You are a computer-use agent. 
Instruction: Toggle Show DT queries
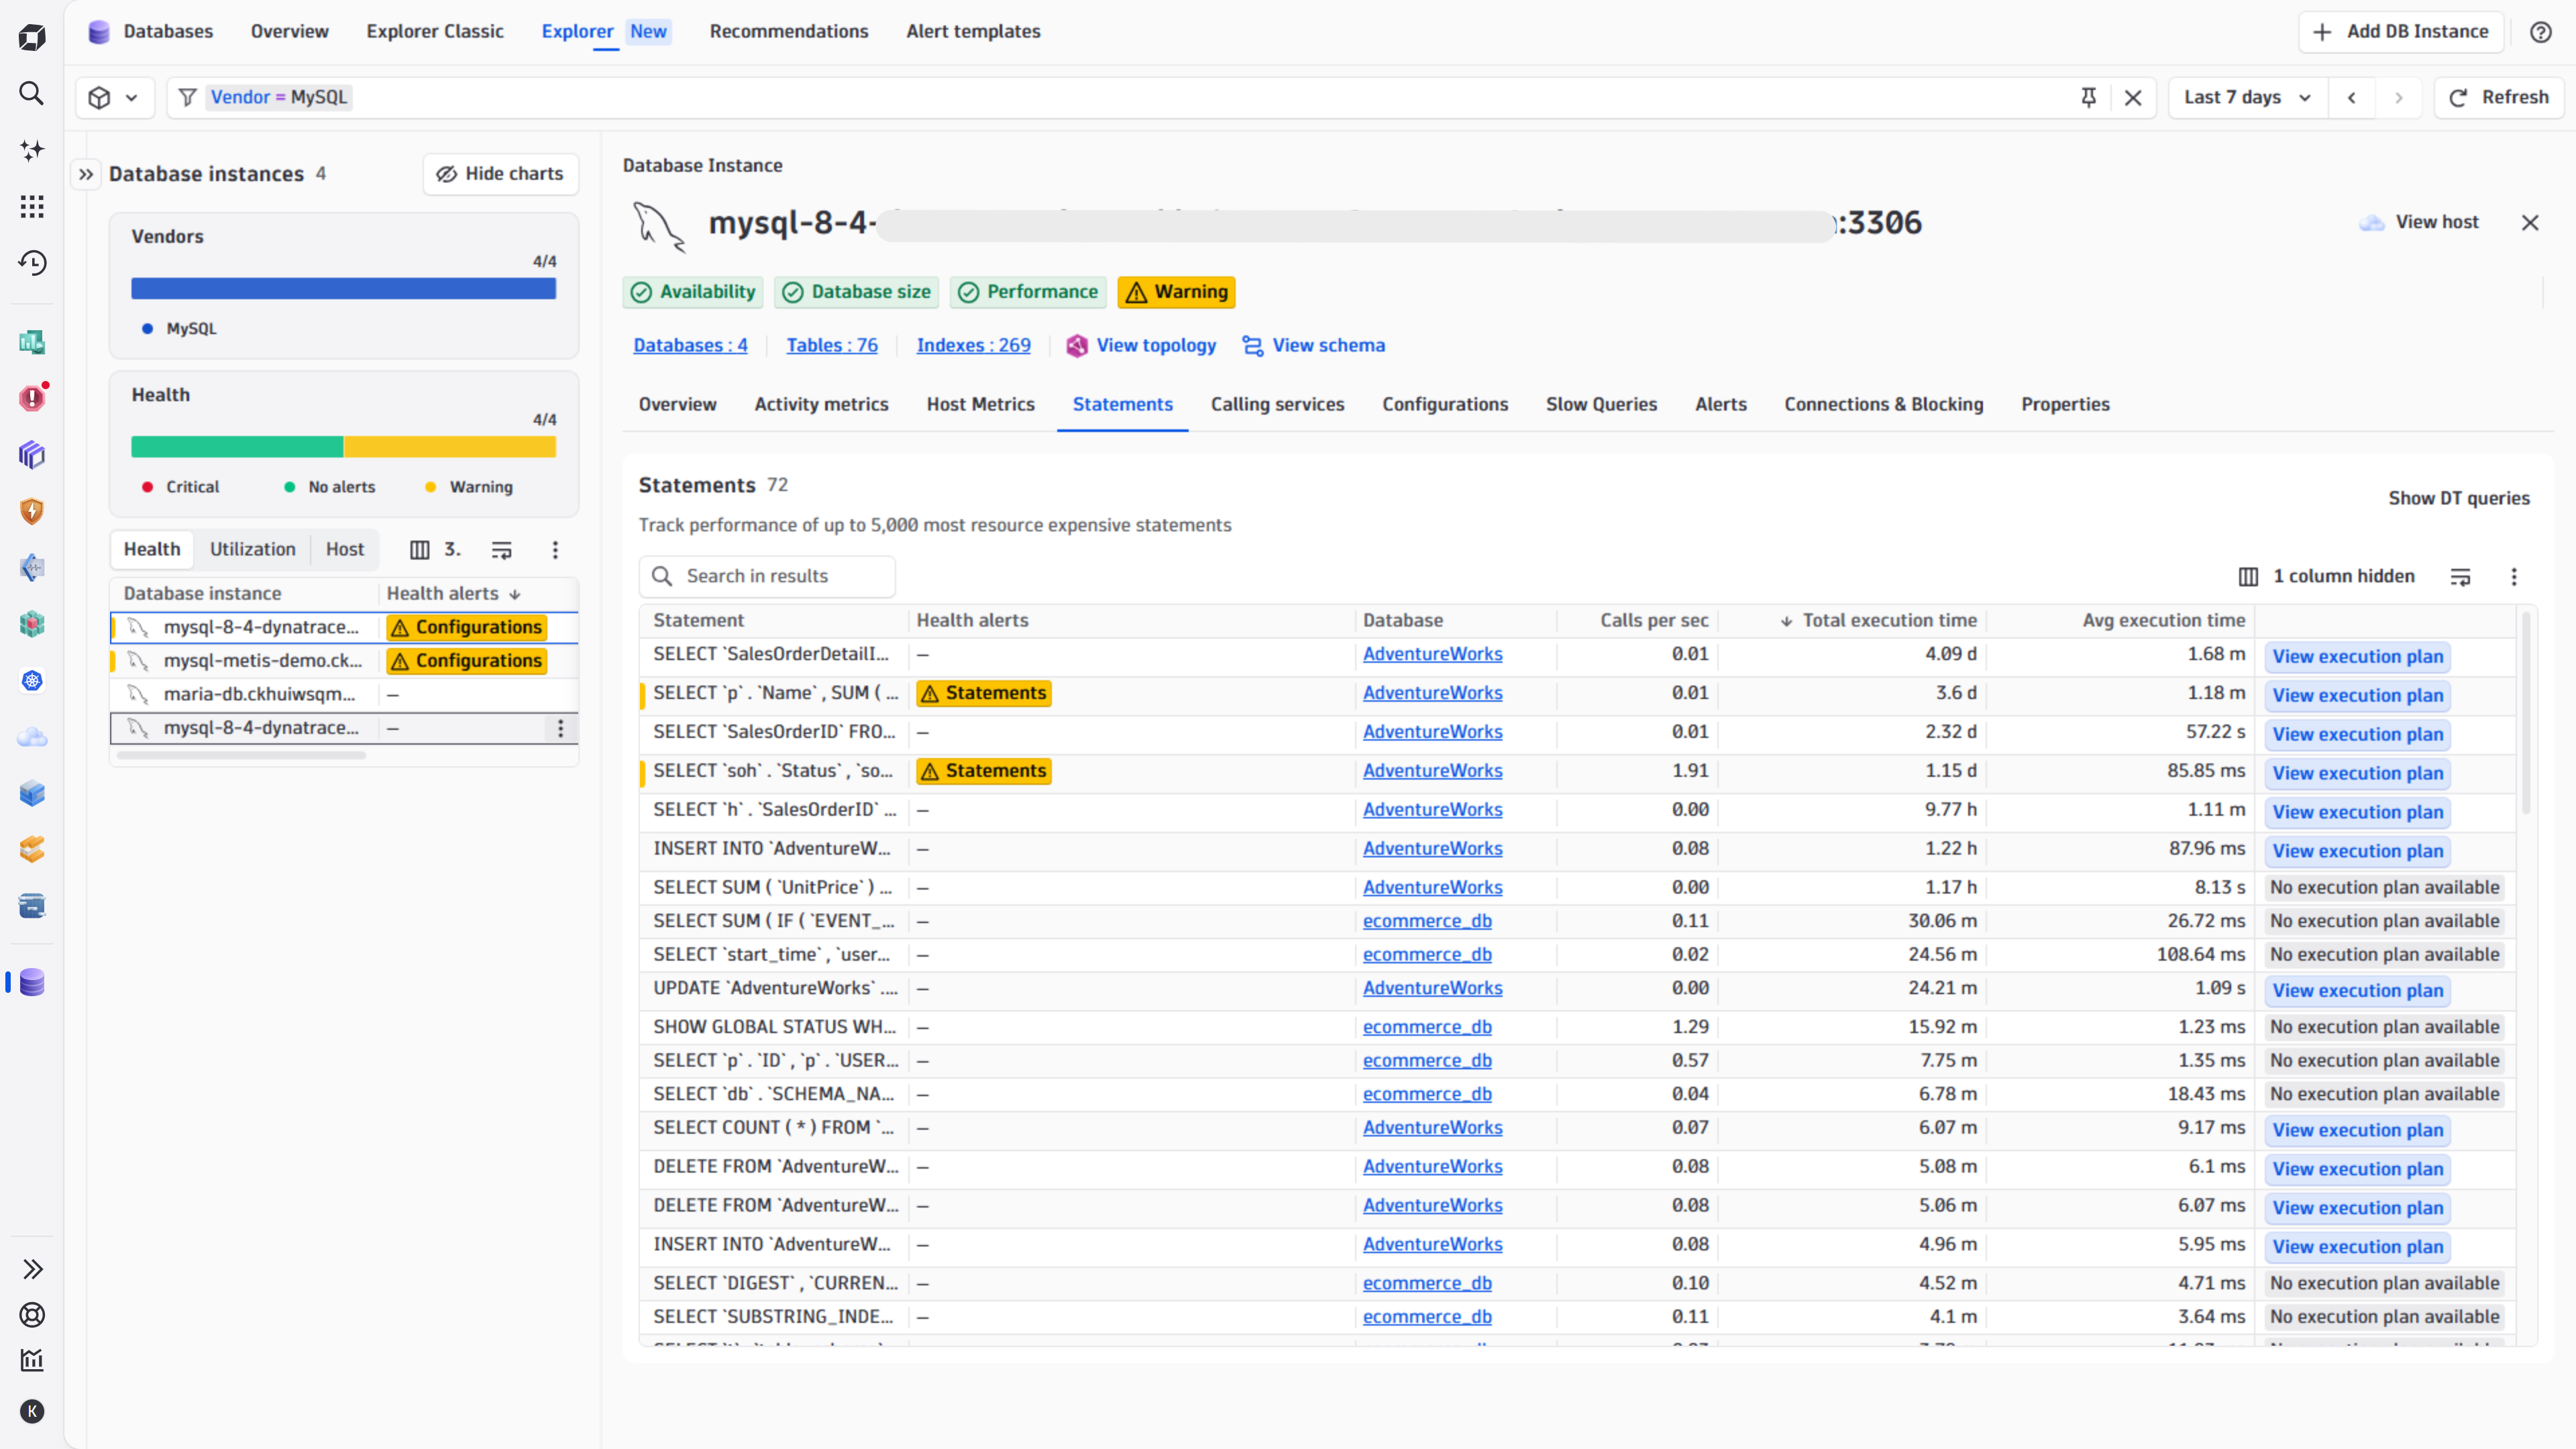(x=2459, y=498)
